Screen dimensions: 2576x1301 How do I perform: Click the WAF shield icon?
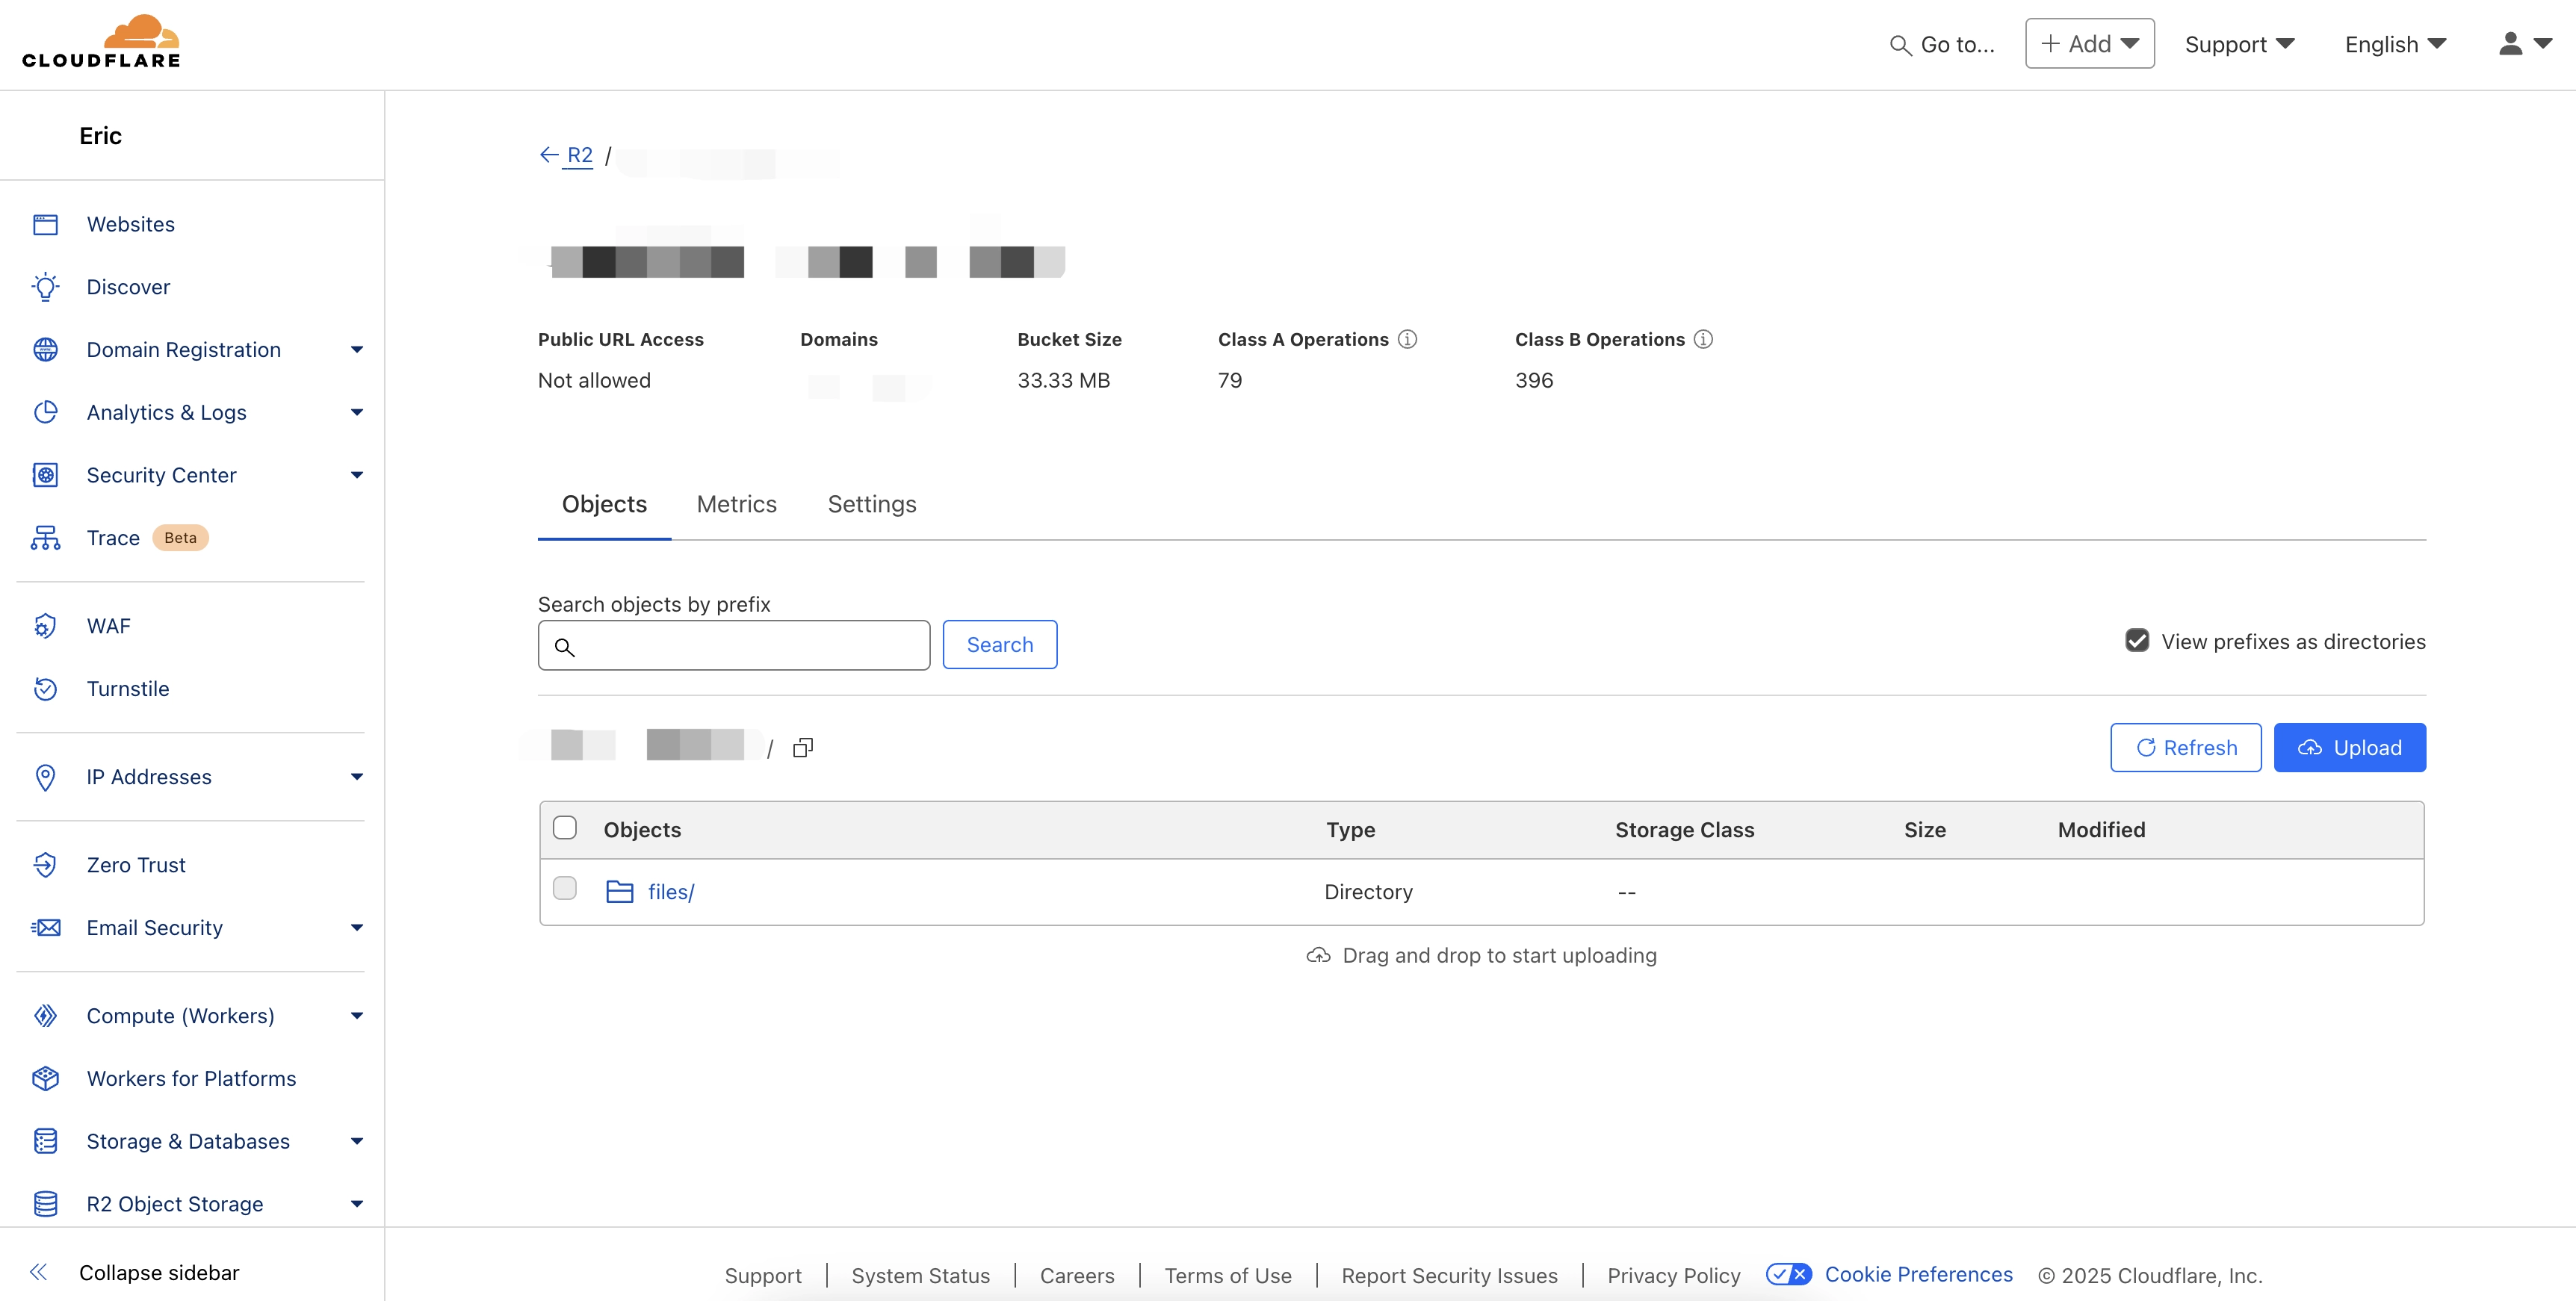(46, 626)
